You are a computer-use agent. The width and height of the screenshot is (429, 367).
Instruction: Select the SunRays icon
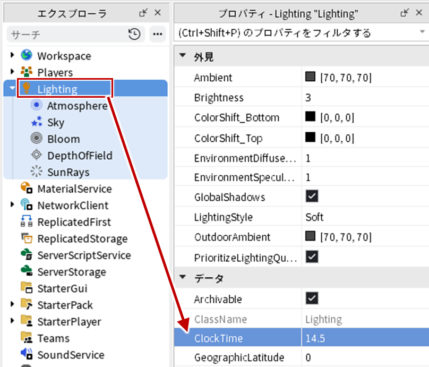coord(37,172)
